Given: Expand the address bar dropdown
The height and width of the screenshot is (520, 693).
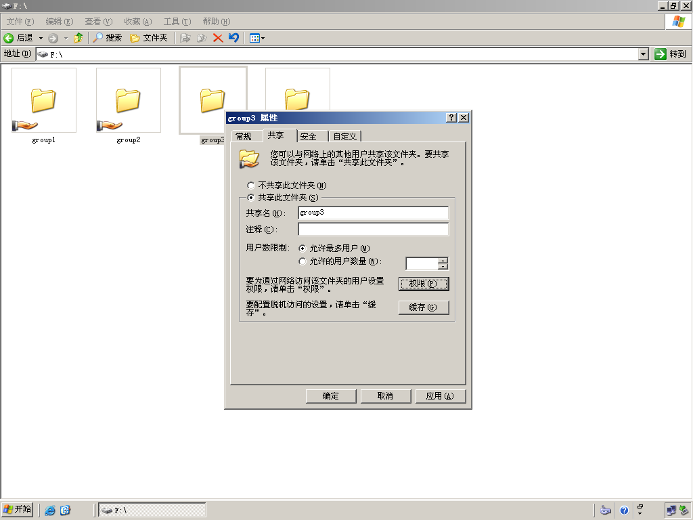Looking at the screenshot, I should pos(644,54).
